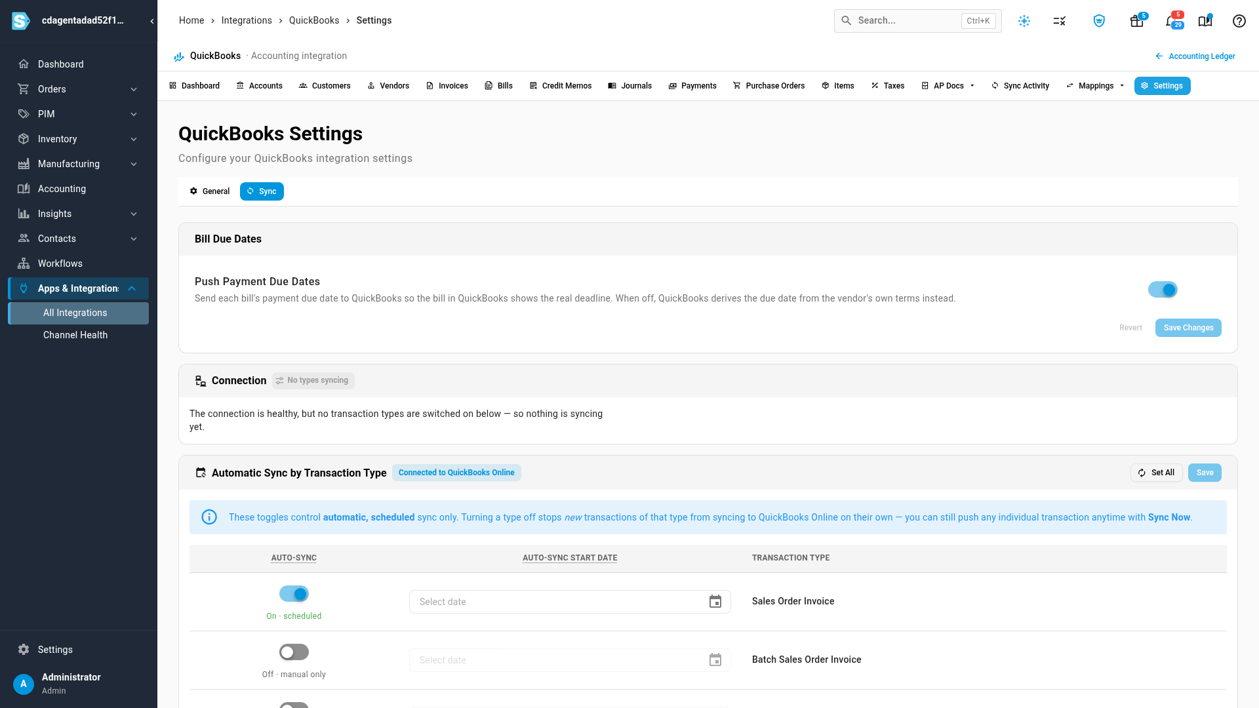This screenshot has height=708, width=1259.
Task: Open the documentation book icon
Action: [1205, 21]
